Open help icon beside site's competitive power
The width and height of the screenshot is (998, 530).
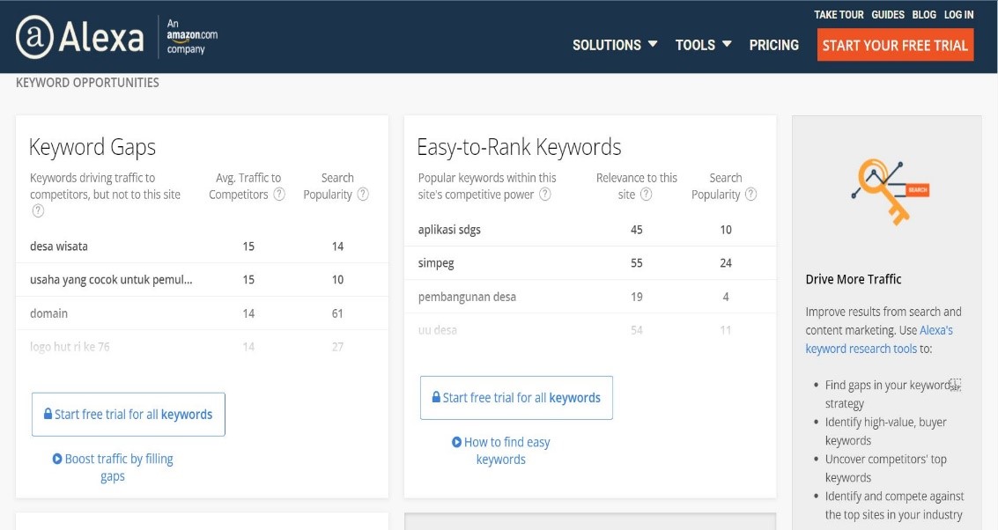[545, 195]
